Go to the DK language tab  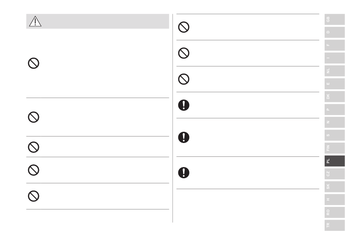pos(334,97)
